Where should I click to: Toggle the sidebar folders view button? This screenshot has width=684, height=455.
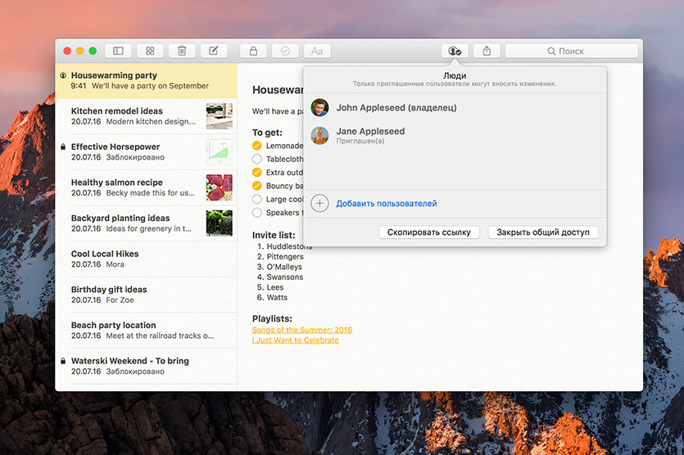pos(118,51)
